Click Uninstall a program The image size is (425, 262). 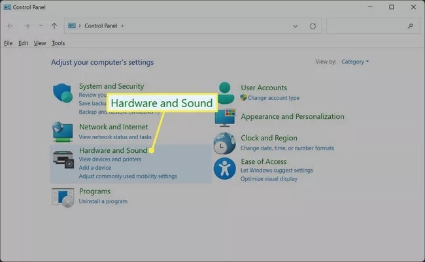[103, 201]
